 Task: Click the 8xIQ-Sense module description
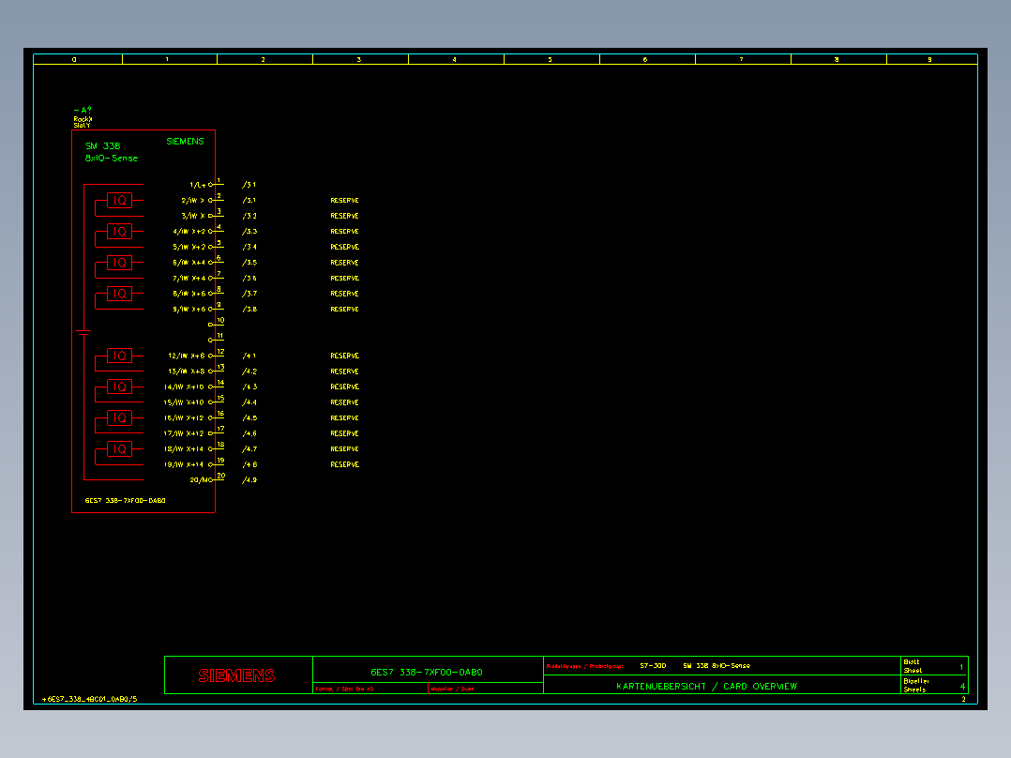[111, 158]
